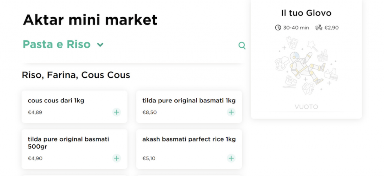Click the delivery time clock icon

(x=278, y=27)
